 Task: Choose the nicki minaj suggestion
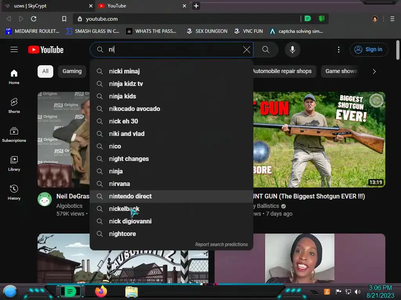[x=172, y=71]
